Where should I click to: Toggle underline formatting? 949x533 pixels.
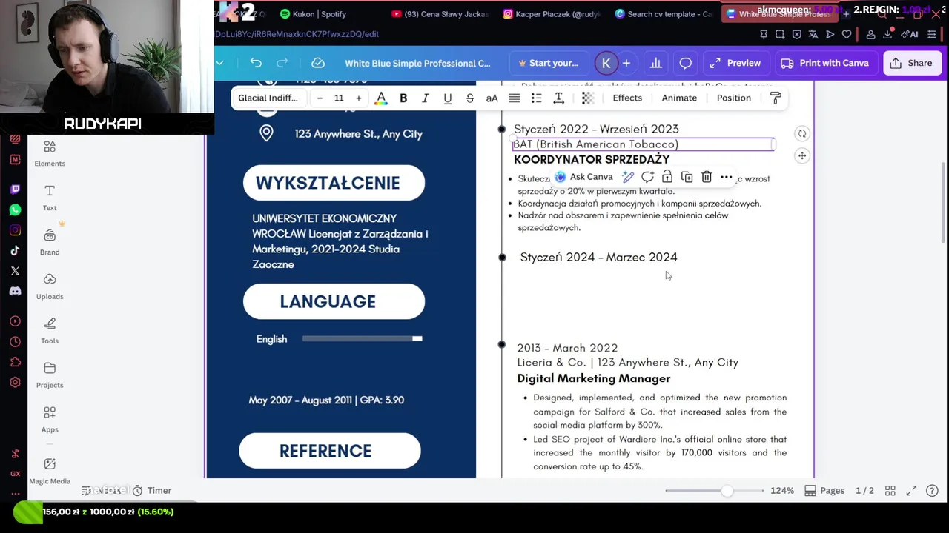[x=448, y=98]
